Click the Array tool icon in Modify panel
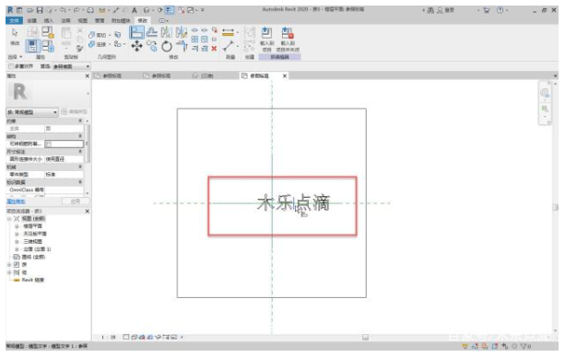 [194, 40]
